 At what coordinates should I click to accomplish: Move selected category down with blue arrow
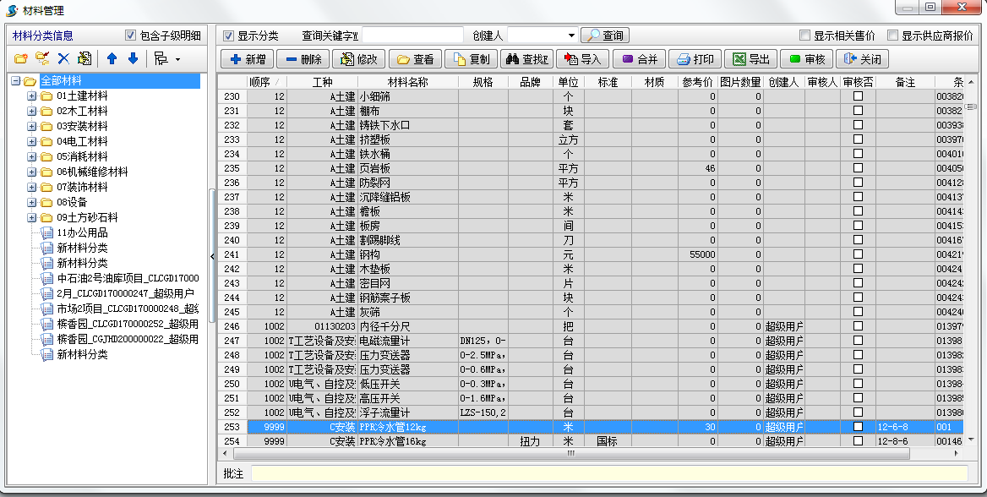tap(134, 58)
